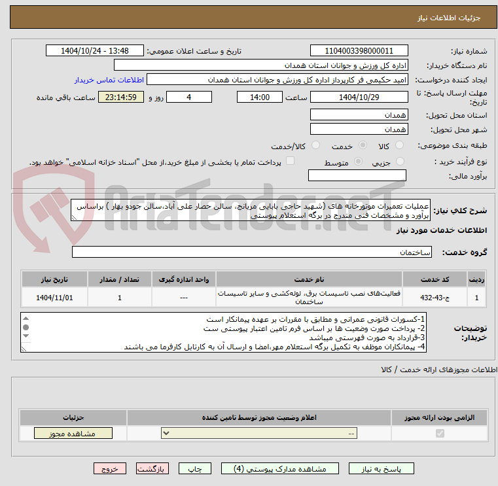Click the شماره نیاز number field

(x=359, y=51)
